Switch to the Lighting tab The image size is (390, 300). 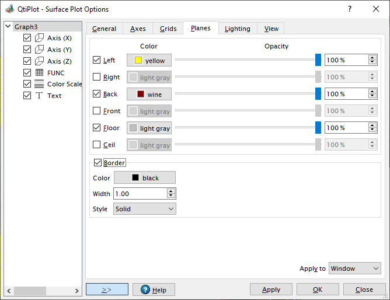[x=238, y=29]
